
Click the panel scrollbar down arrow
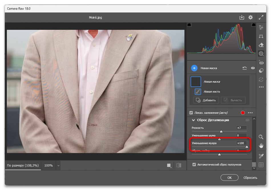[x=254, y=168]
